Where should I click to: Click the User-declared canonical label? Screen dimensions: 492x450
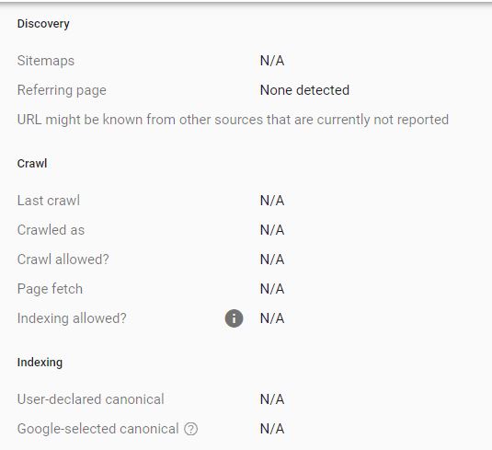click(x=91, y=399)
